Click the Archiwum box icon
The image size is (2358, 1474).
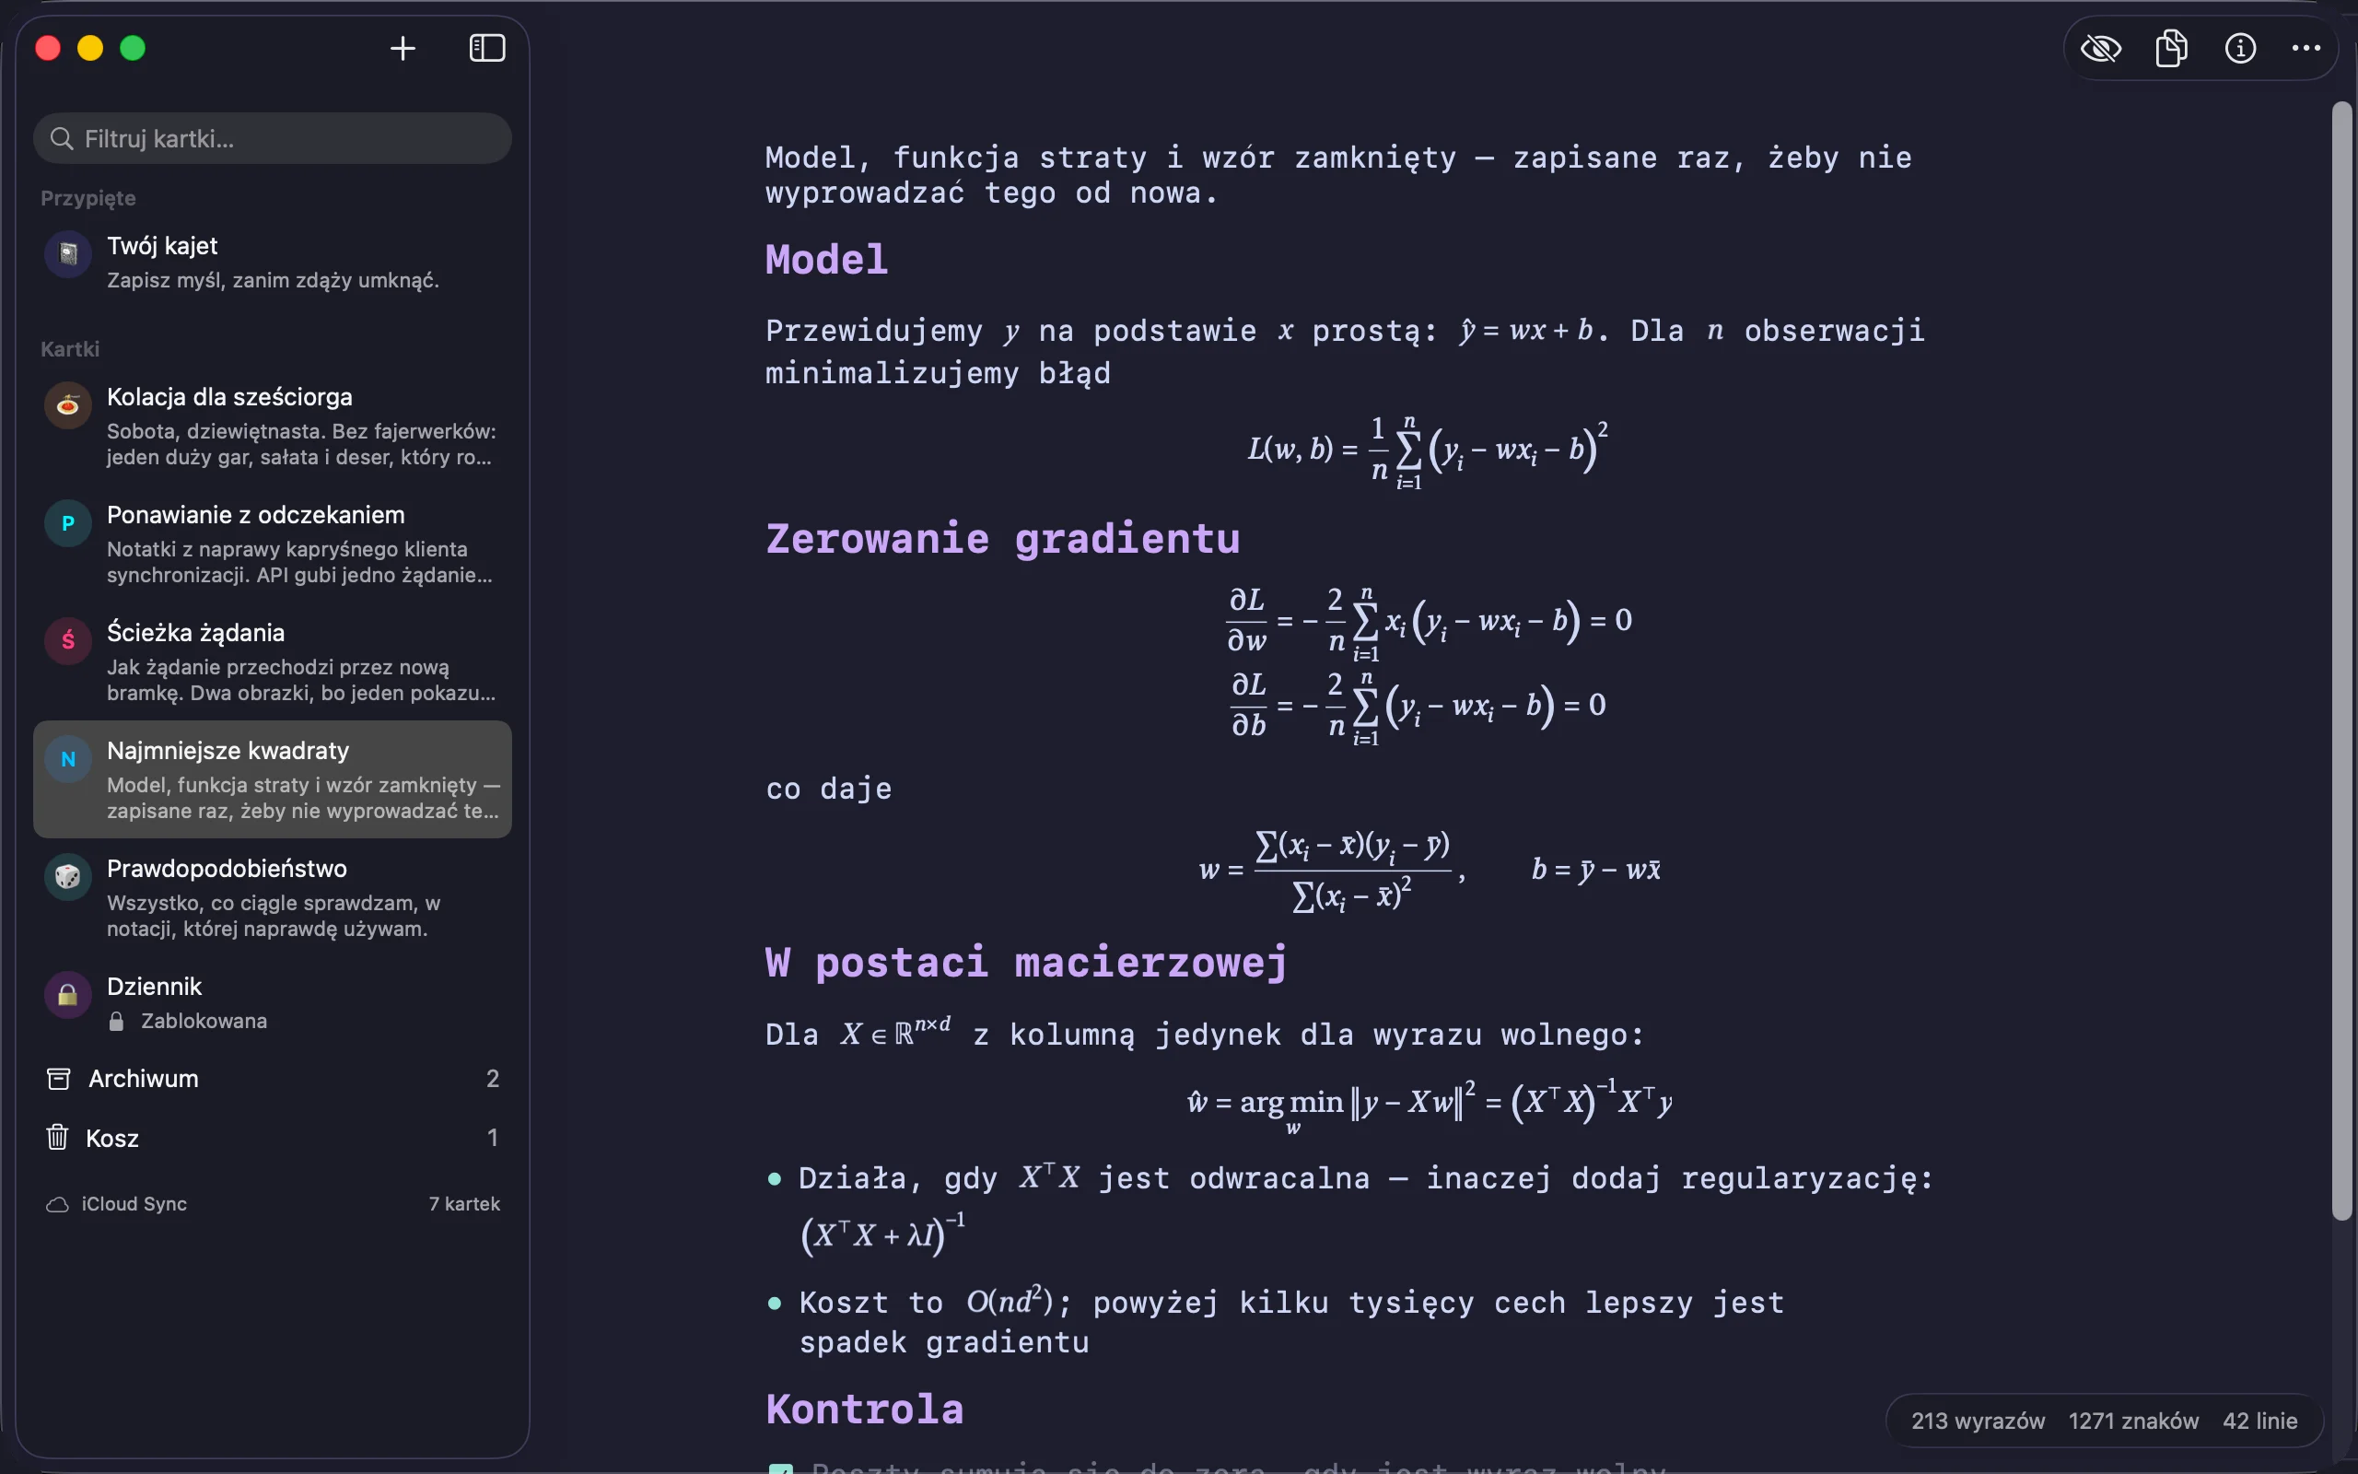point(58,1078)
